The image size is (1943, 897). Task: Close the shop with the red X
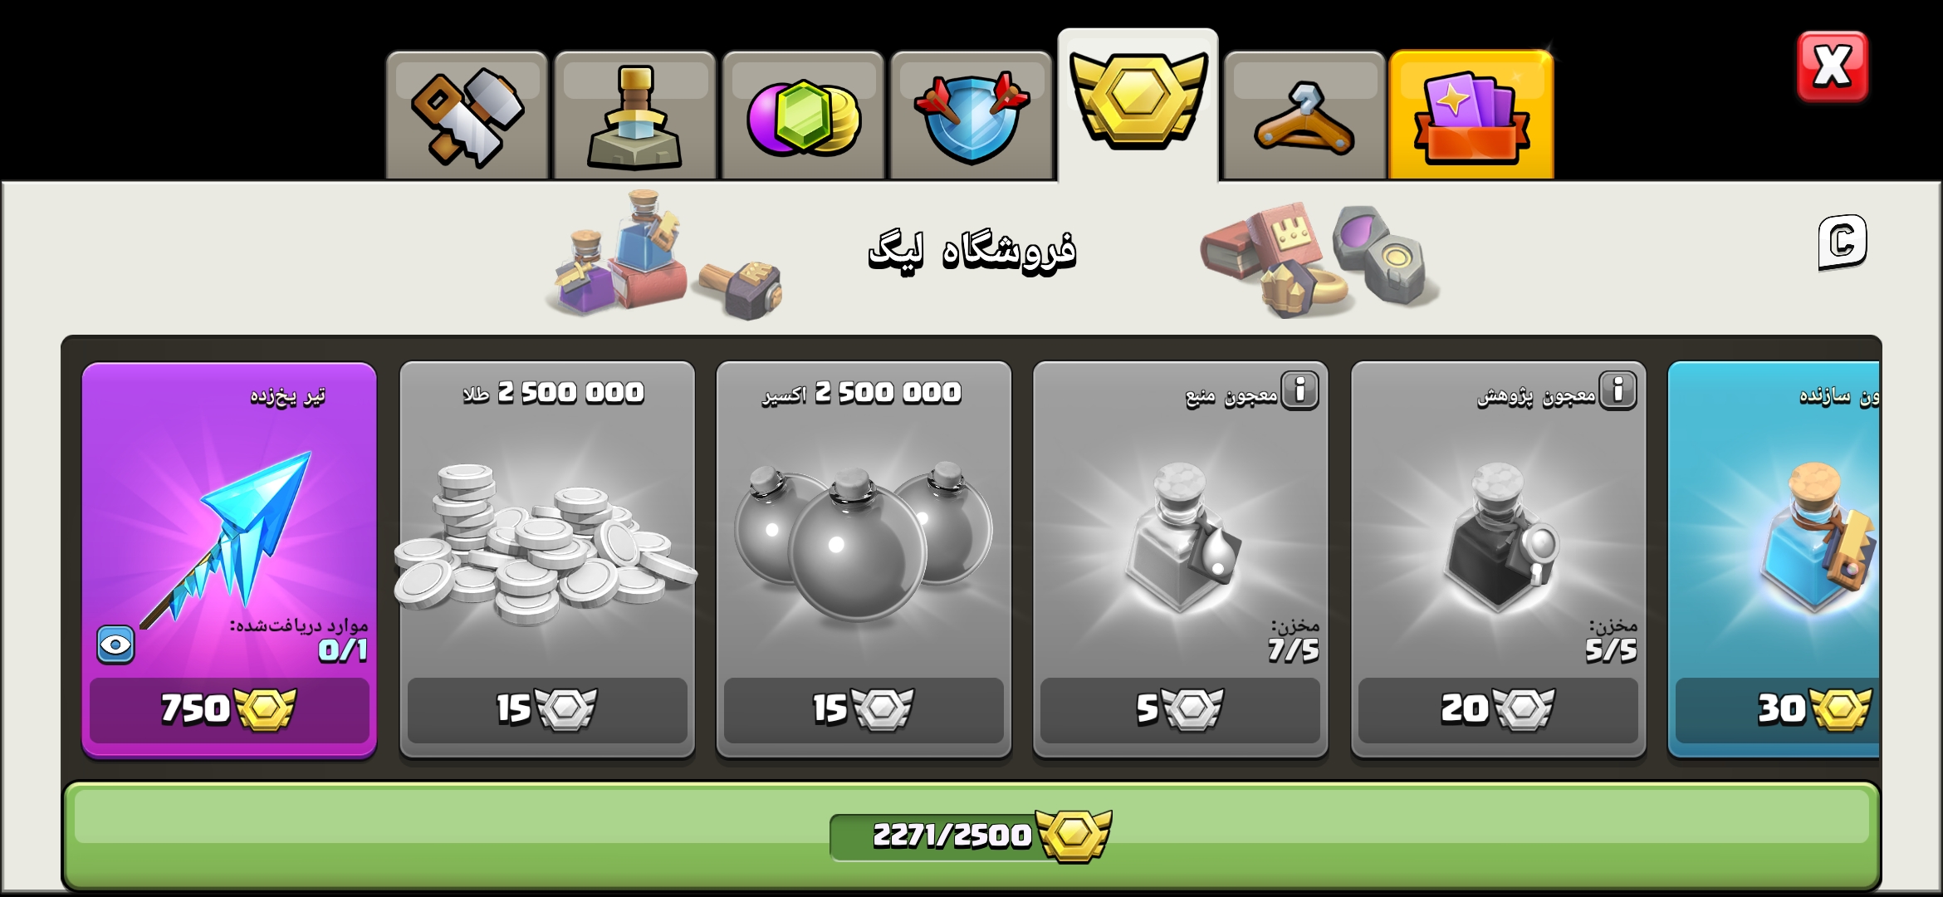click(x=1833, y=67)
